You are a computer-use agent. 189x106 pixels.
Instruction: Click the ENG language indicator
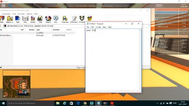(175, 103)
